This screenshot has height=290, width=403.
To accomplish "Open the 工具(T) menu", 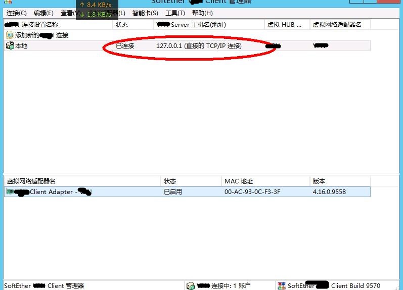I will click(175, 13).
